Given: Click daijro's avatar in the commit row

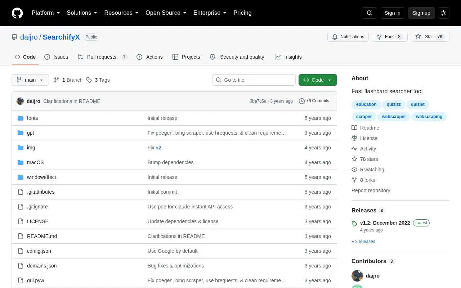Looking at the screenshot, I should pos(20,101).
